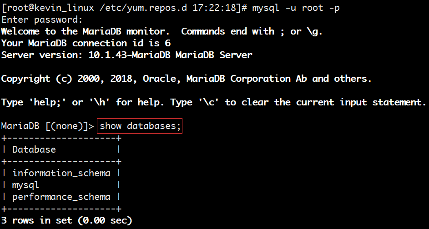Click the '[root@kevin_linux' shell prompt
Image resolution: width=429 pixels, height=229 pixels.
[48, 8]
